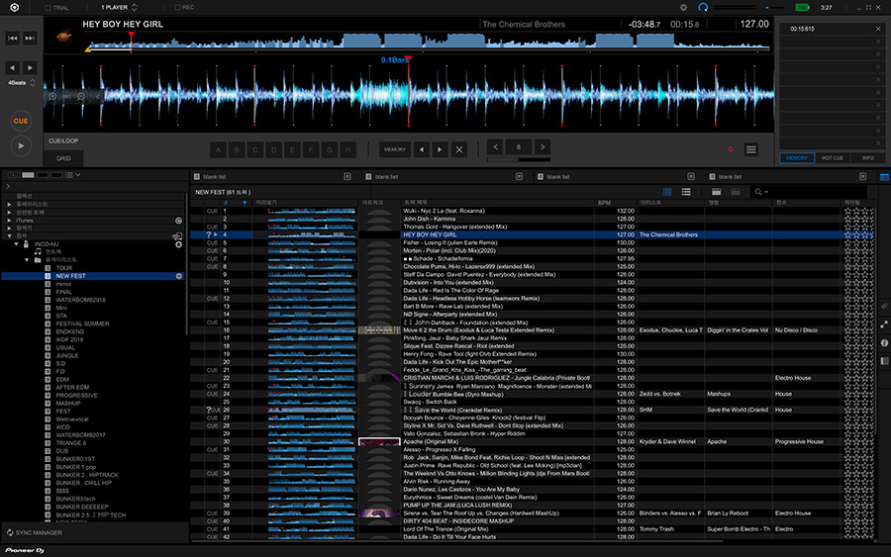891x557 pixels.
Task: Delete the 00:15:615 memory cue
Action: 878,29
